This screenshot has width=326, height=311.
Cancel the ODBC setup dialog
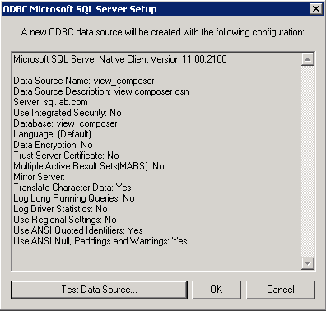pyautogui.click(x=281, y=290)
